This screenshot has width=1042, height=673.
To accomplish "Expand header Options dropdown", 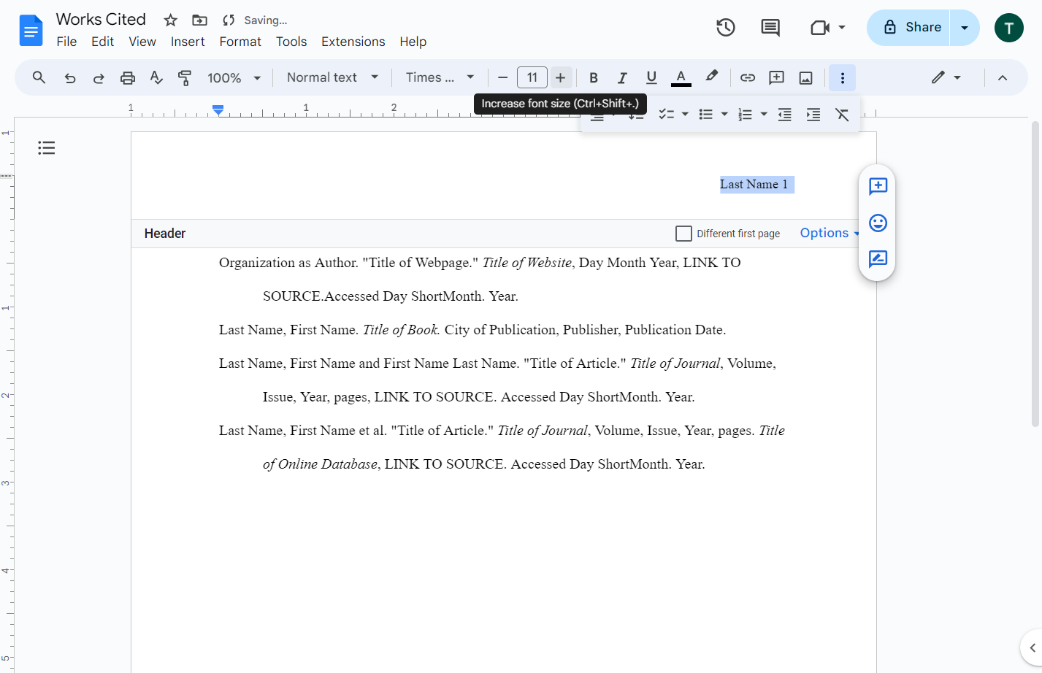I will click(x=830, y=233).
